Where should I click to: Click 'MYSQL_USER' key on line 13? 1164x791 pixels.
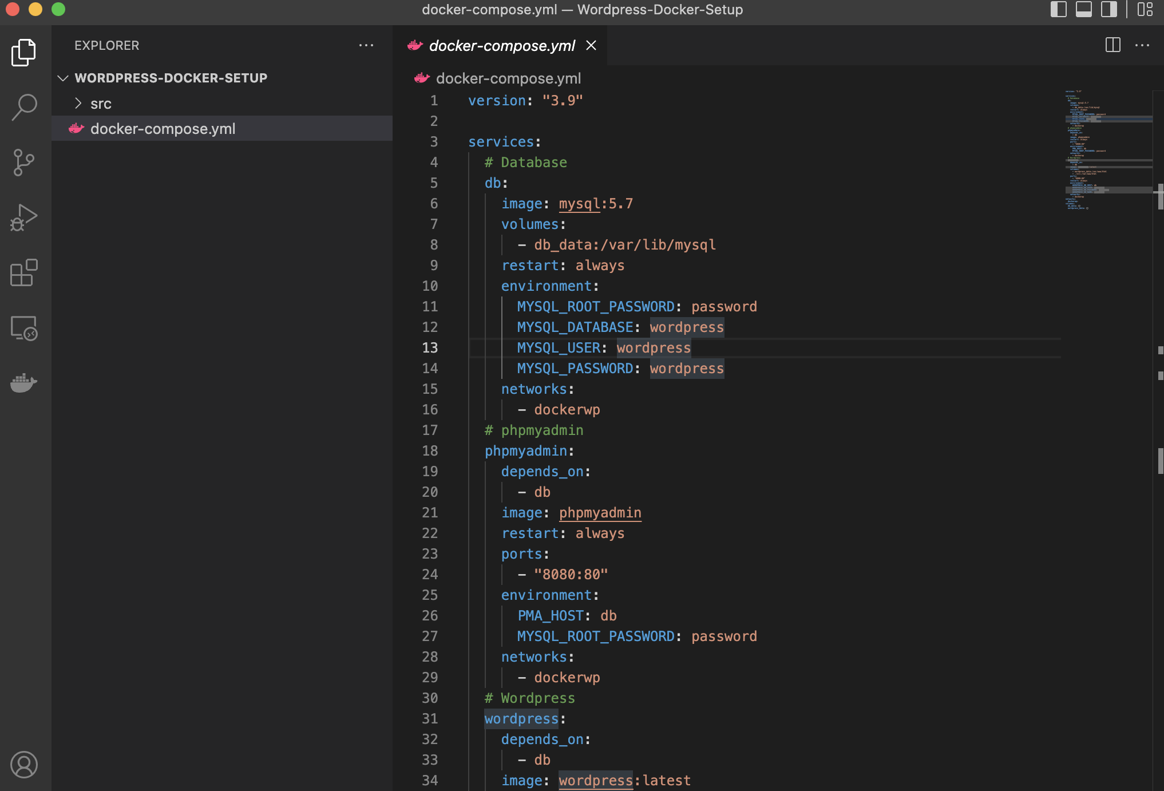pos(559,348)
